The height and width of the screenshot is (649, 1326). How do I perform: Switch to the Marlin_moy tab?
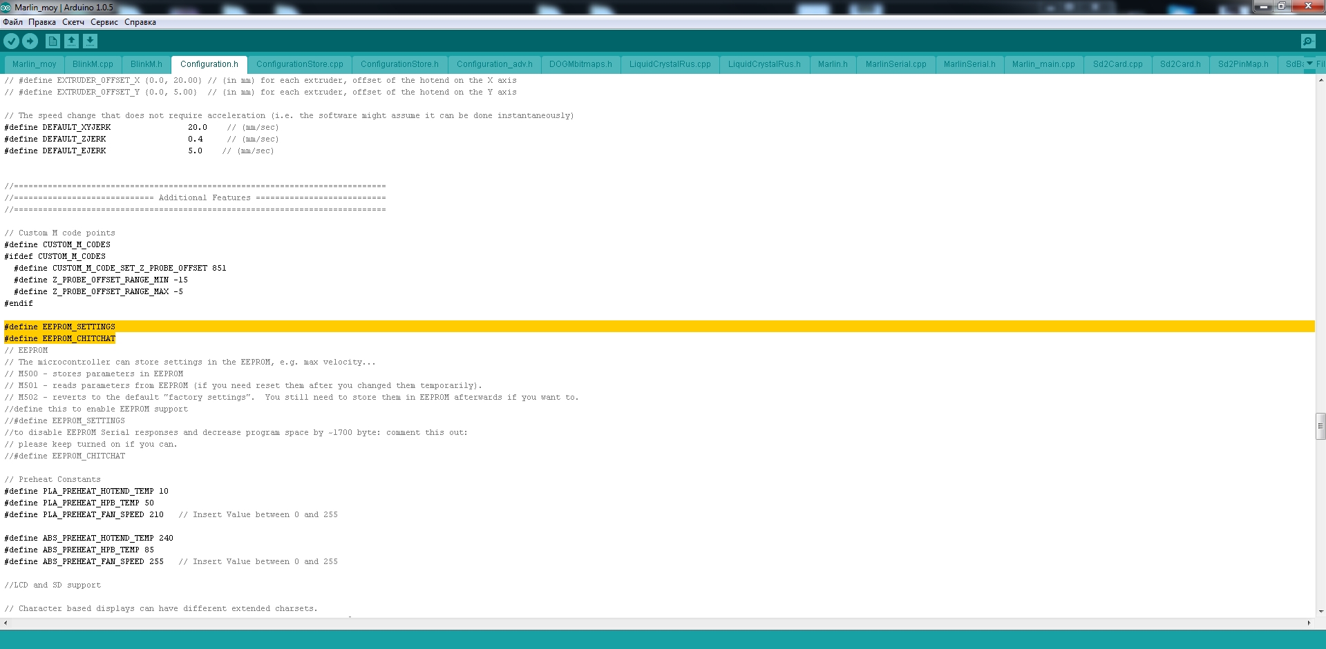point(35,64)
